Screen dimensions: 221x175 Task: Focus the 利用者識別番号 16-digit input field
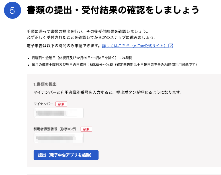pyautogui.click(x=59, y=138)
